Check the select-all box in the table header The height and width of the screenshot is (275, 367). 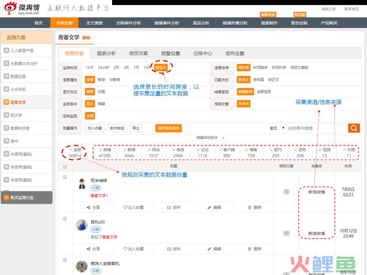65,167
